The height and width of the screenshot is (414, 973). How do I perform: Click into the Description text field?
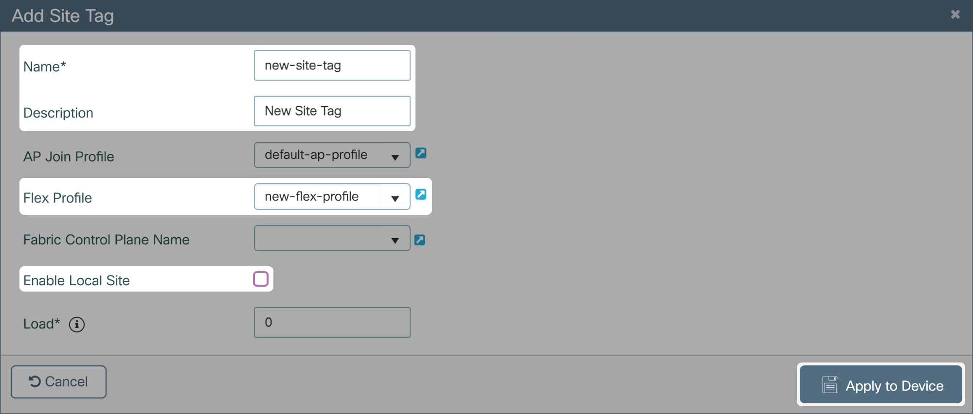(x=332, y=111)
